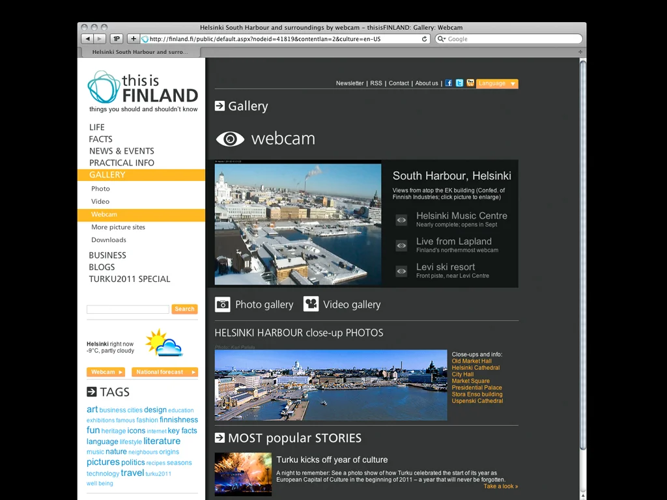Open the LIFE menu section
Viewport: 667px width, 500px height.
tap(97, 127)
